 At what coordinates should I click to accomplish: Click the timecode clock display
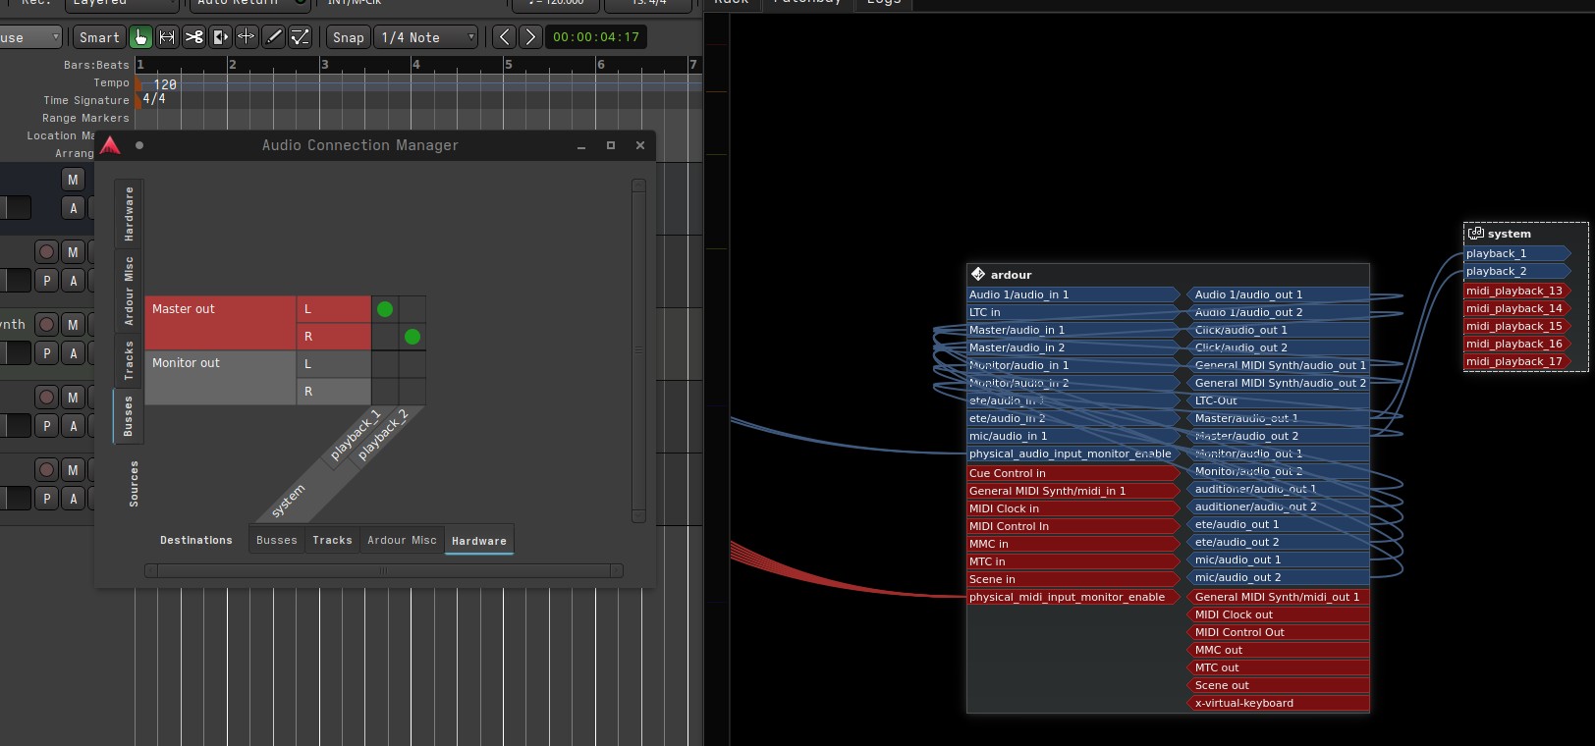595,37
